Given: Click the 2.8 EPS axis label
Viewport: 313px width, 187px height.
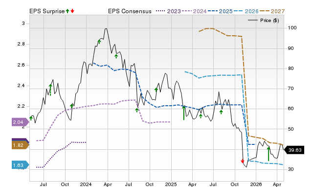Looking at the screenshot, I should coord(21,44).
